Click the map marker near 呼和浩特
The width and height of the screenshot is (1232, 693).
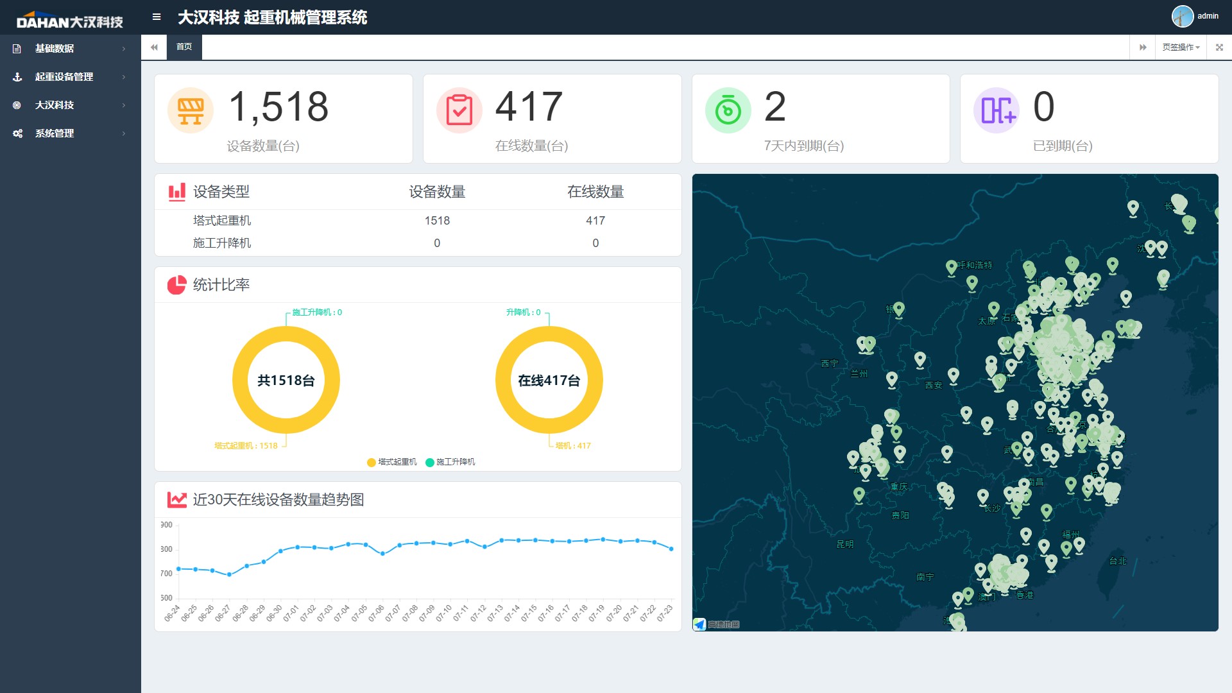pyautogui.click(x=952, y=267)
